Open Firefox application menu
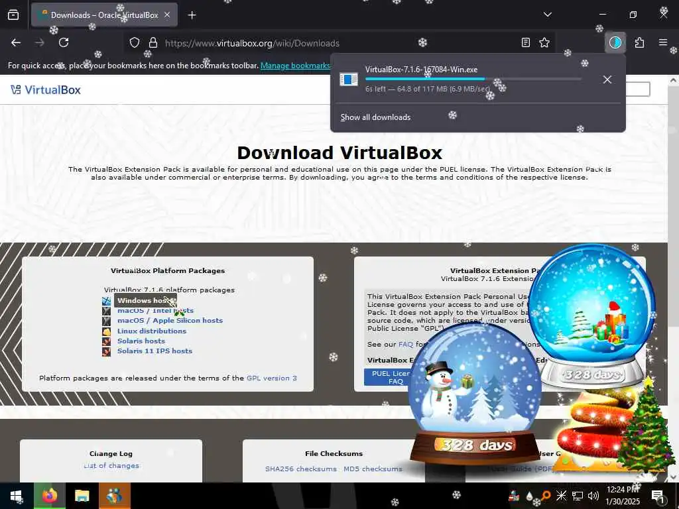This screenshot has width=679, height=509. (663, 42)
